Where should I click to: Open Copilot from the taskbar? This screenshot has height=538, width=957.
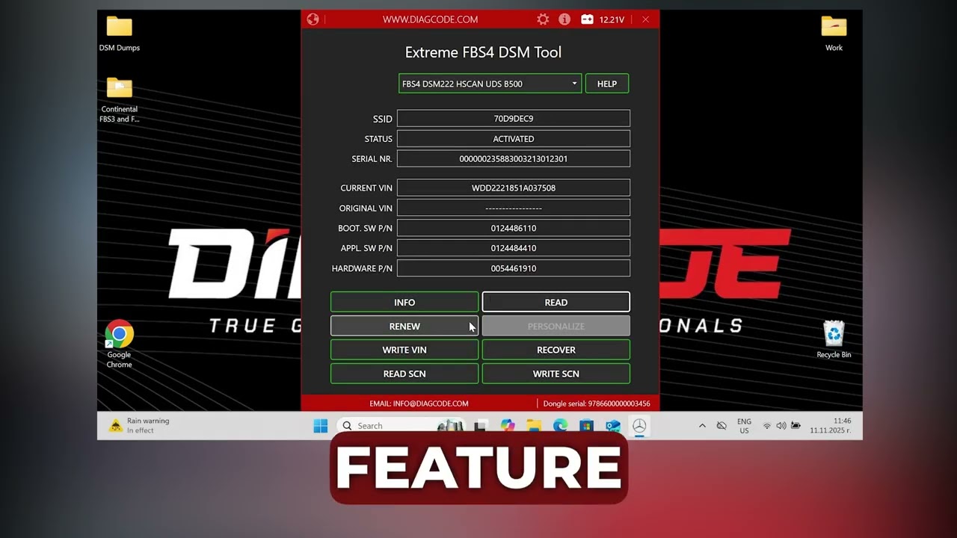(508, 426)
